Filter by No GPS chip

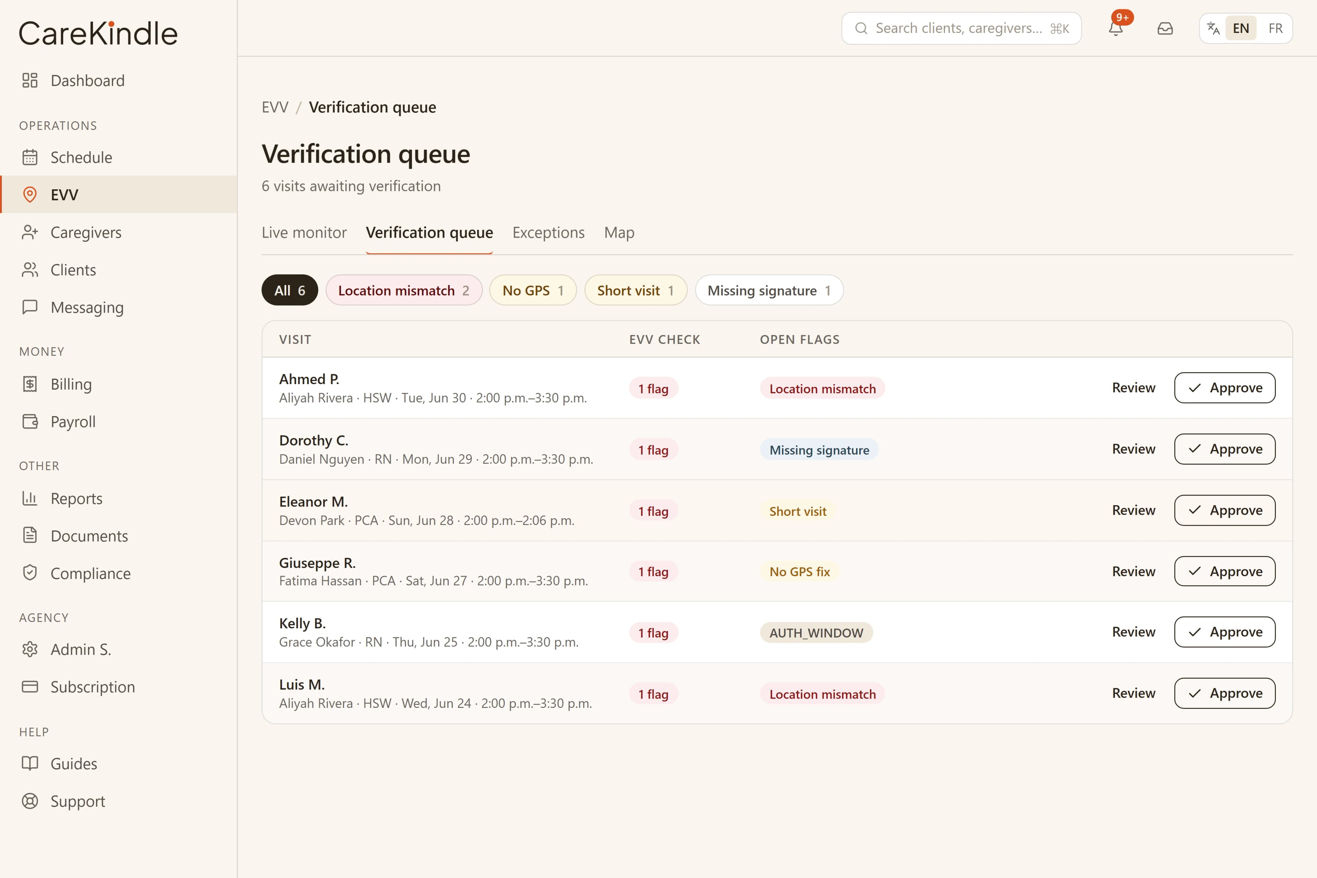point(533,290)
